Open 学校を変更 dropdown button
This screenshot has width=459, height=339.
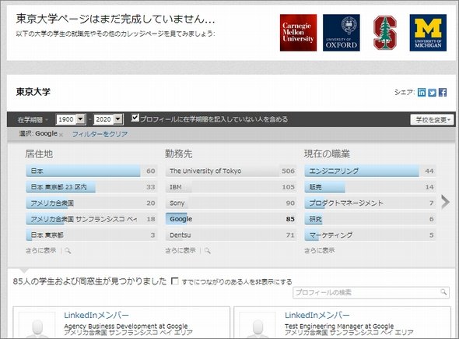pyautogui.click(x=432, y=120)
